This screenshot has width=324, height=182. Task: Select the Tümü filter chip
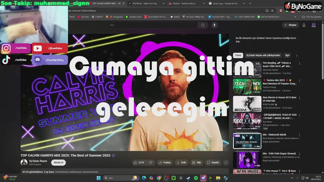click(x=238, y=55)
